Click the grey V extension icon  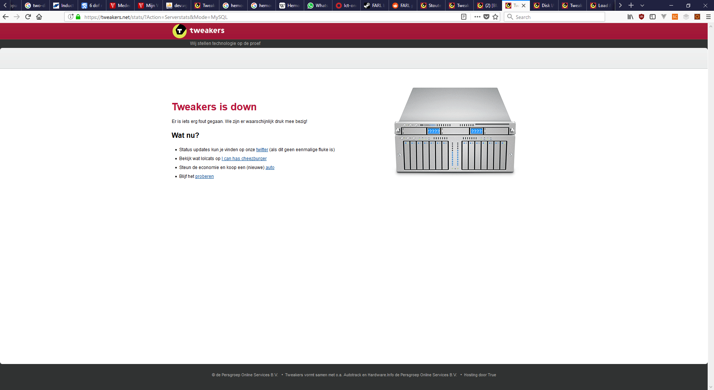[664, 17]
